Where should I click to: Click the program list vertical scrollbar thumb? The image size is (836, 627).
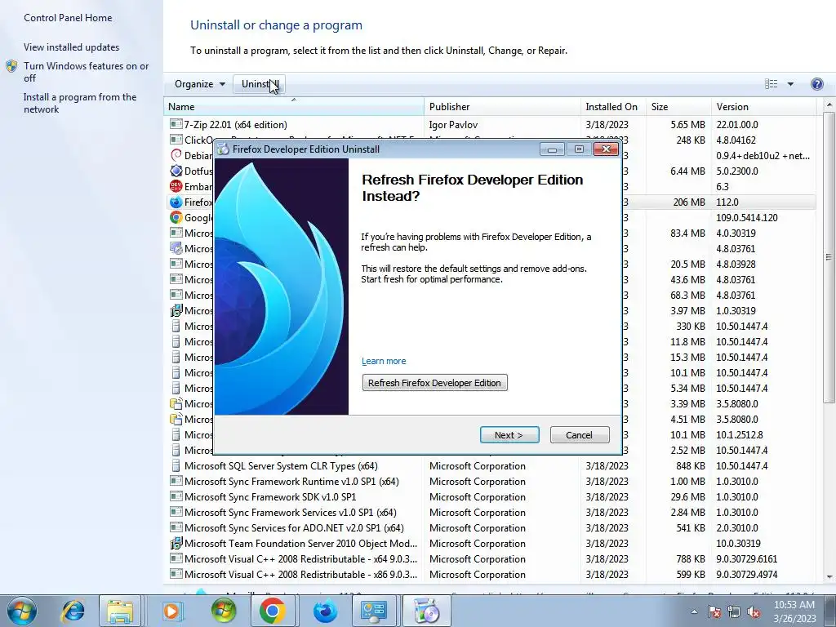pos(829,257)
